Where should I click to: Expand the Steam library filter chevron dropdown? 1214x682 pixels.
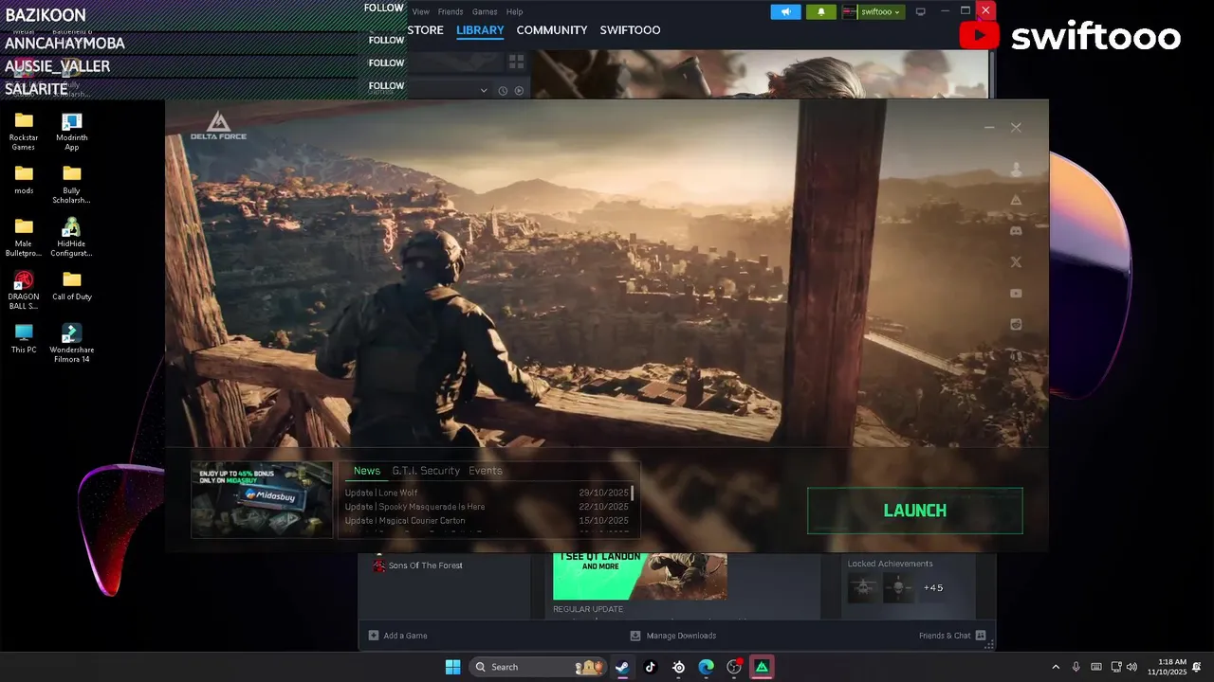click(484, 91)
